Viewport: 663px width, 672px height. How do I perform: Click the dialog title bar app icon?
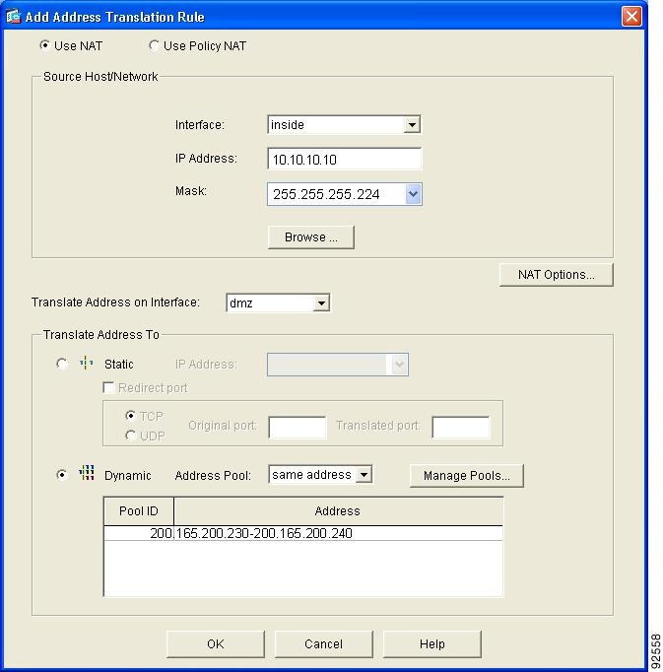pos(13,17)
